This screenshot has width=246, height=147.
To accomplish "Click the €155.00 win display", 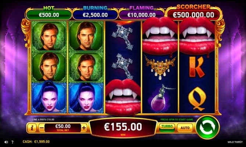I will (x=123, y=128).
